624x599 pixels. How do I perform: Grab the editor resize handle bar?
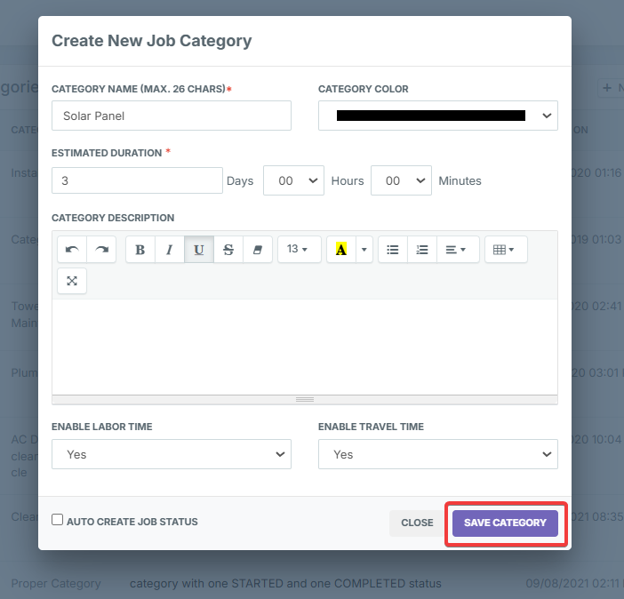tap(305, 400)
